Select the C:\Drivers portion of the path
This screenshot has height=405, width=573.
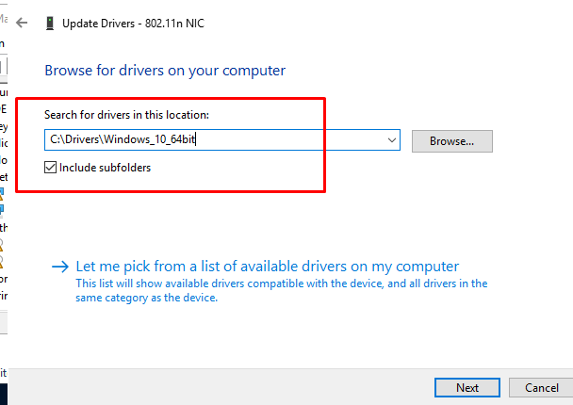pos(74,139)
